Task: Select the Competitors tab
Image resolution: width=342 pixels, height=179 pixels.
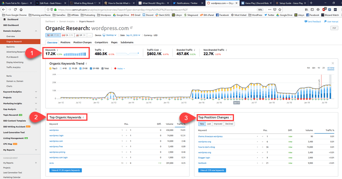Action: point(101,42)
